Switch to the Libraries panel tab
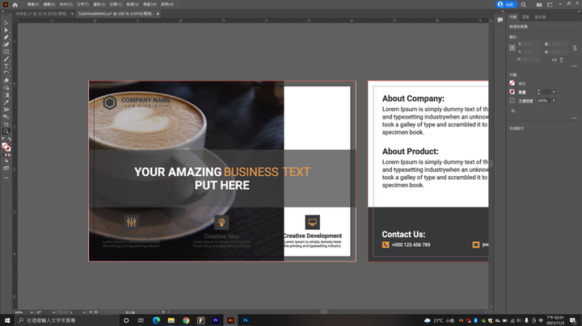This screenshot has height=326, width=582. coord(540,17)
